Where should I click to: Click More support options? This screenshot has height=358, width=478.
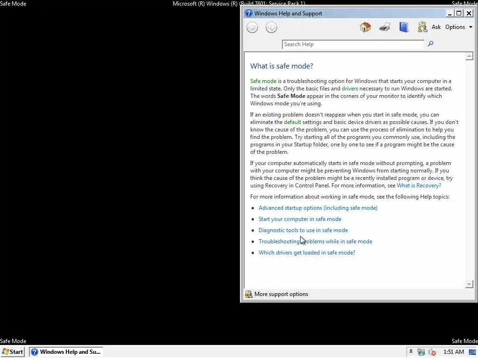tap(281, 294)
